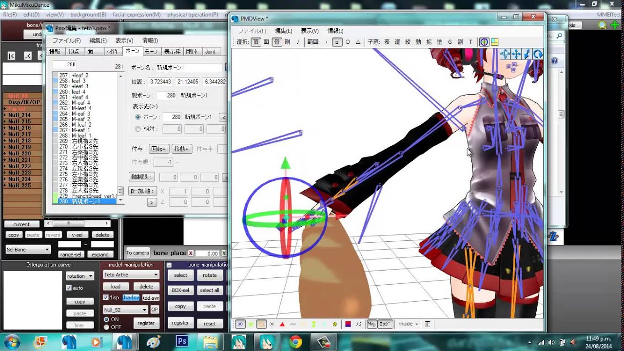Toggle the エッジ edge display button
Viewport: 624px width, 351px height.
tap(385, 324)
